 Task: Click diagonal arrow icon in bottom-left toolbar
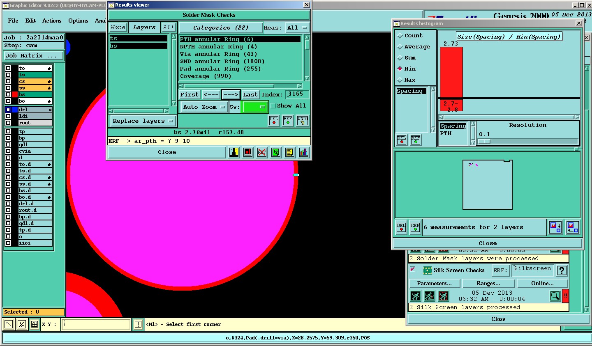8,324
